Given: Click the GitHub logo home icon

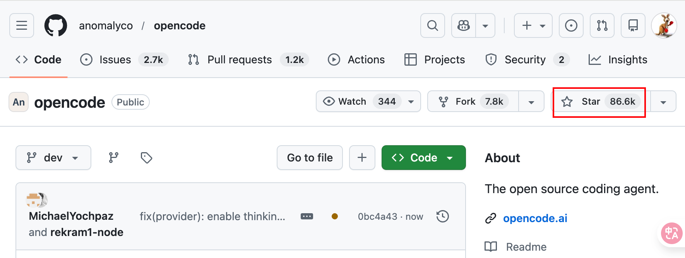Looking at the screenshot, I should (x=56, y=25).
